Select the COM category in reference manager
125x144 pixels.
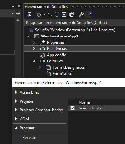24,119
